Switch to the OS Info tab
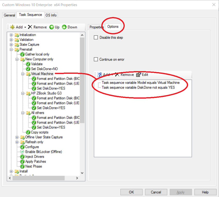 (x=51, y=15)
